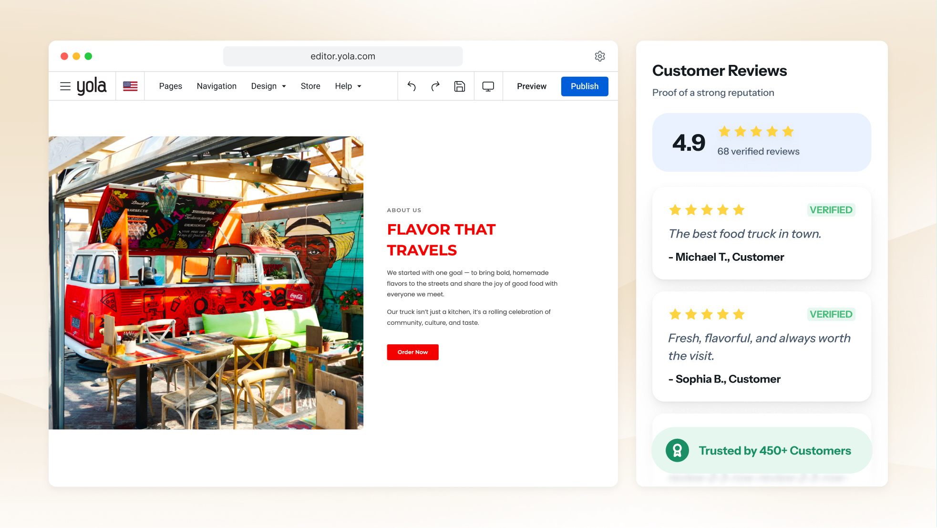This screenshot has height=528, width=937.
Task: Click the US flag language icon
Action: pyautogui.click(x=130, y=86)
